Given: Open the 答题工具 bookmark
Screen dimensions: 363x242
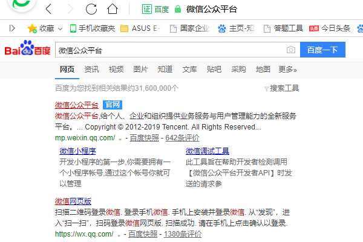Looking at the screenshot, I should [x=283, y=28].
